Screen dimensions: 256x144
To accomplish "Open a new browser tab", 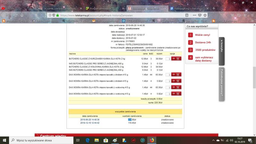I will point(214,8).
